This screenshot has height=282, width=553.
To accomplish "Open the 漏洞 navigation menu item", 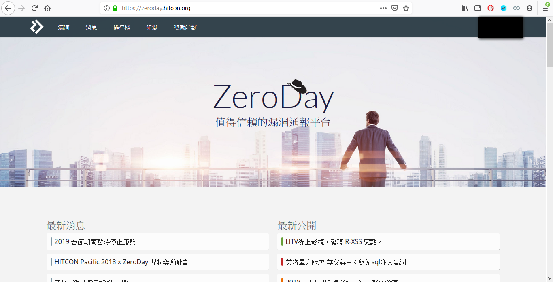I will (x=64, y=28).
